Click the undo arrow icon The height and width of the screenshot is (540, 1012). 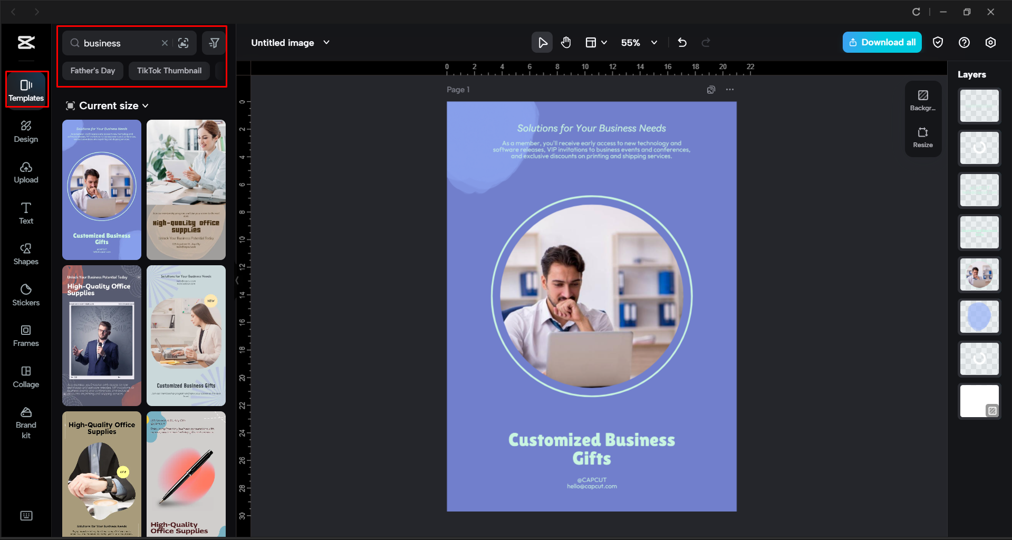(x=682, y=43)
